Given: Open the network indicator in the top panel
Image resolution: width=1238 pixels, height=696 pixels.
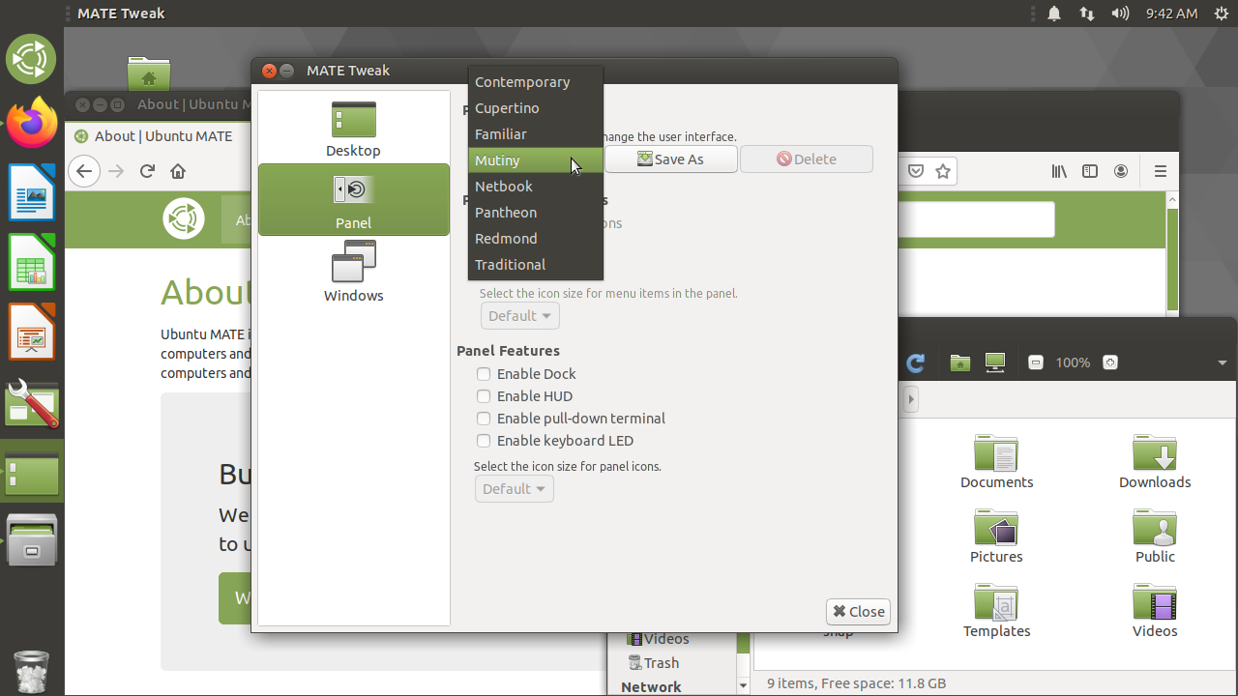Looking at the screenshot, I should 1087,14.
